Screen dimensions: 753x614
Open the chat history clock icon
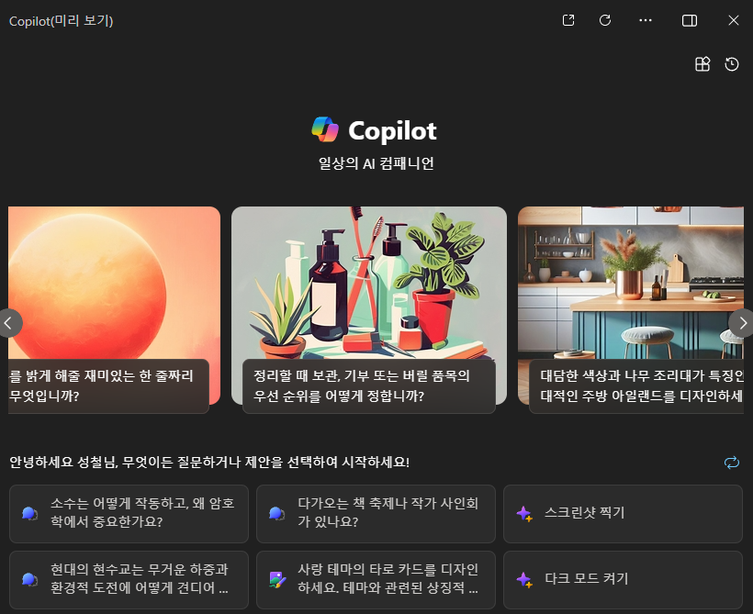(732, 64)
